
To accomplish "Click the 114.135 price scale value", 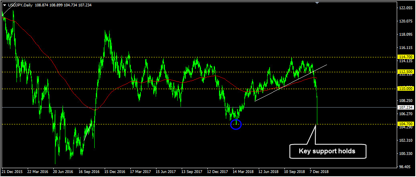I will (406, 61).
